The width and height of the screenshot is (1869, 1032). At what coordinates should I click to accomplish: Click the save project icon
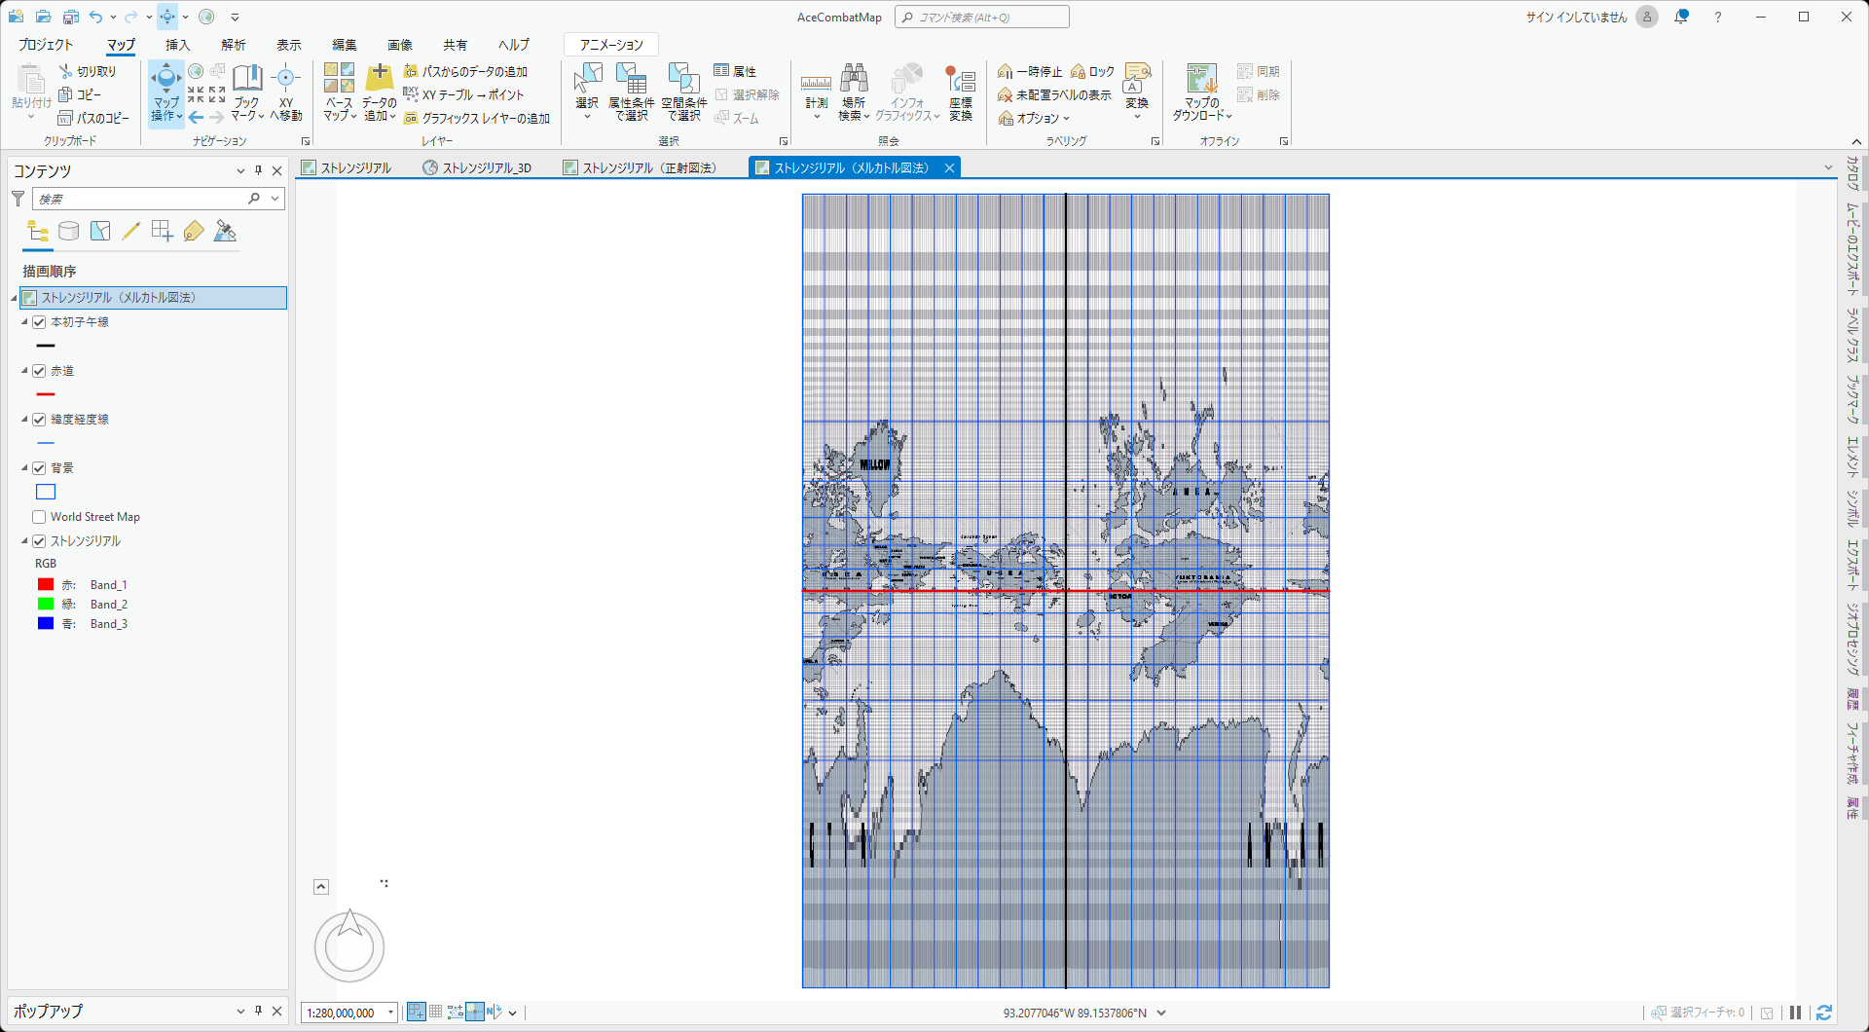click(x=70, y=17)
